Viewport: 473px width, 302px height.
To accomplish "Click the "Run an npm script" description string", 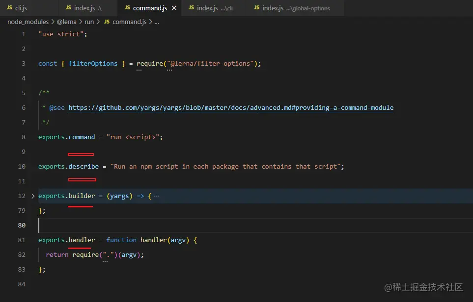I will coord(225,167).
